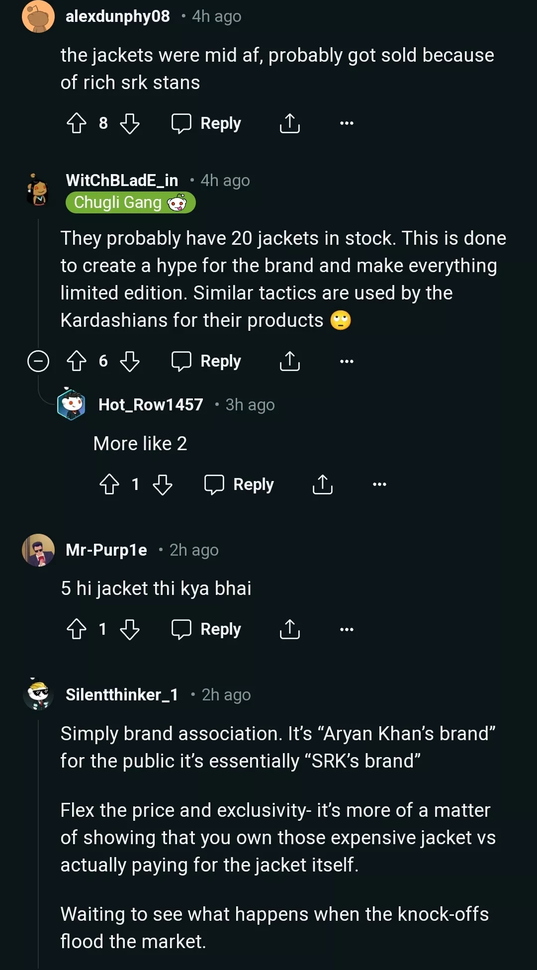This screenshot has width=537, height=970.
Task: Downvote Mr-Purp1e's comment
Action: 130,629
